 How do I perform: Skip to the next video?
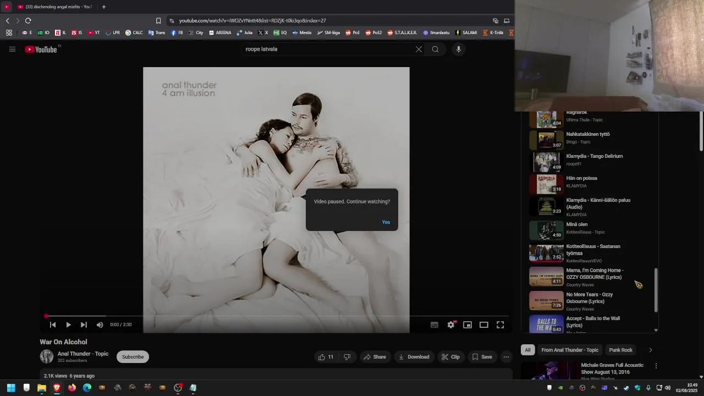coord(84,325)
